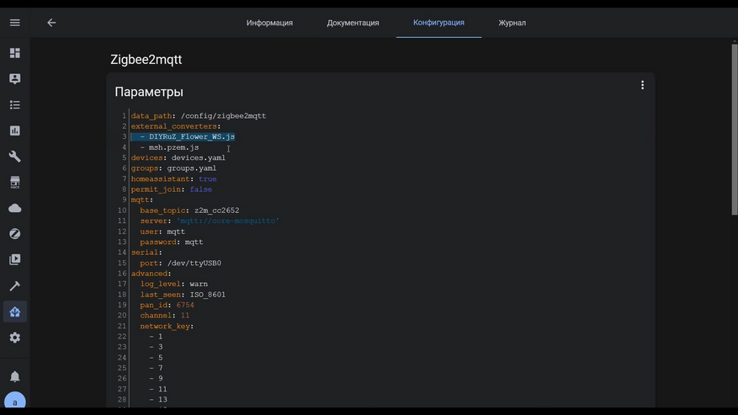This screenshot has width=738, height=415.
Task: Open three-dot menu of Параметры card
Action: tap(642, 85)
